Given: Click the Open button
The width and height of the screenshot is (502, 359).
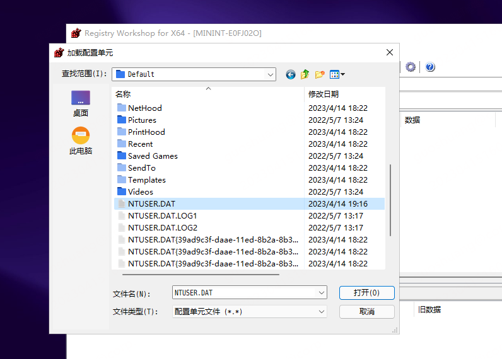Looking at the screenshot, I should (x=366, y=293).
